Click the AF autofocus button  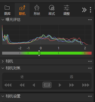point(47,85)
